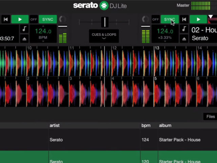The image size is (217, 163).
Task: Sort library by artist column
Action: (x=55, y=125)
